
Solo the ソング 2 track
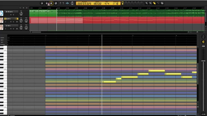(13, 22)
